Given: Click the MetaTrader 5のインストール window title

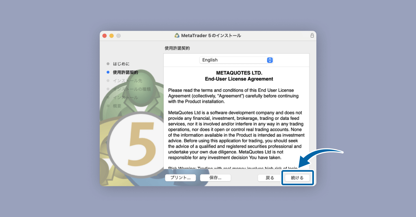Looking at the screenshot, I should (x=211, y=36).
